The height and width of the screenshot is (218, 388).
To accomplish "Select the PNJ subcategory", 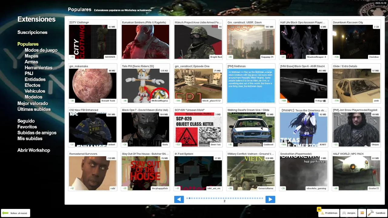I will tap(29, 74).
